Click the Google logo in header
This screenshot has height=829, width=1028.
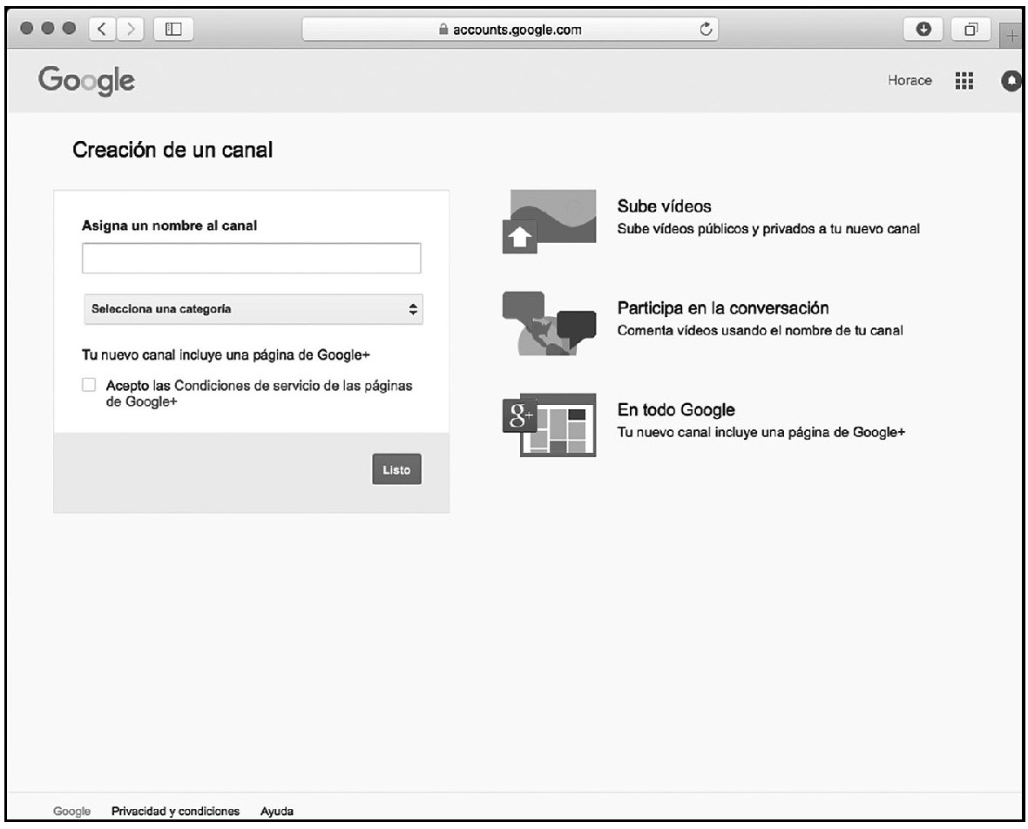pos(85,81)
